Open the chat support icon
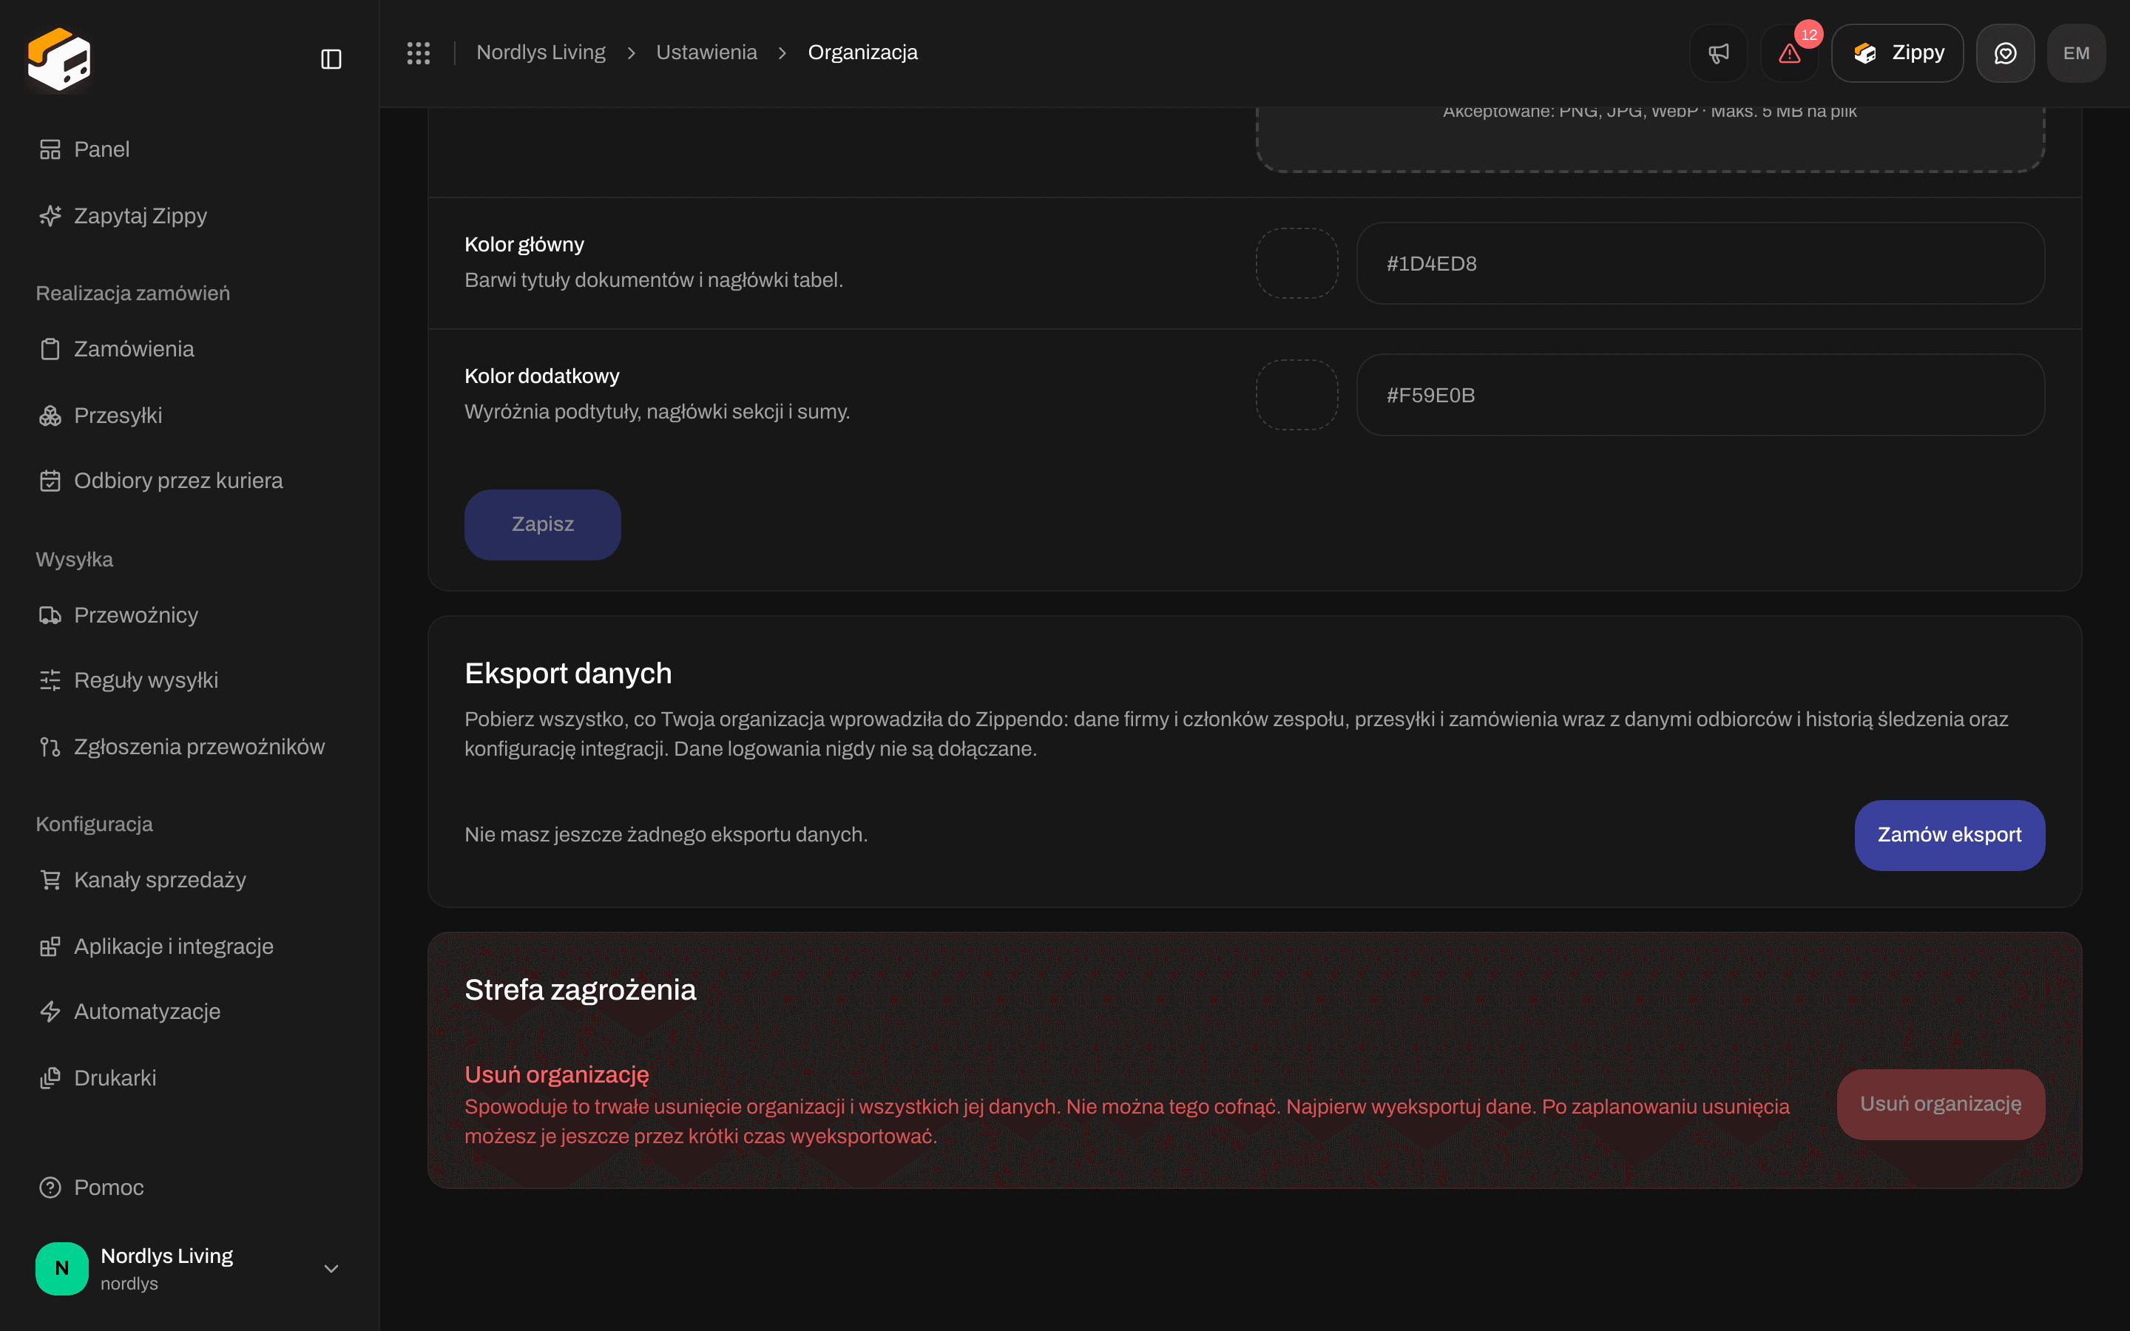This screenshot has width=2130, height=1331. [x=2005, y=53]
